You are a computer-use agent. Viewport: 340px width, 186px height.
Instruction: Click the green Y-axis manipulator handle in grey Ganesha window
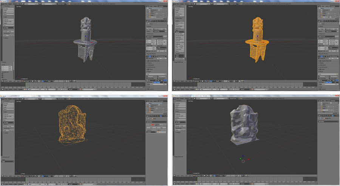coord(241,158)
